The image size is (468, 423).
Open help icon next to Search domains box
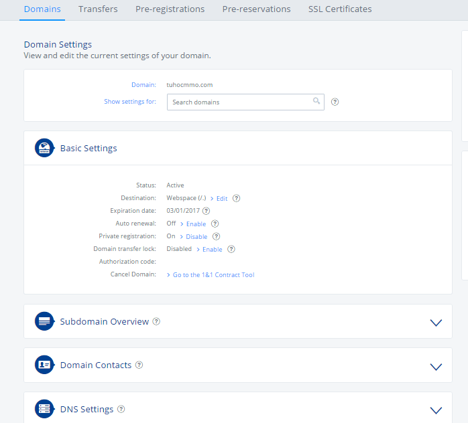coord(335,102)
